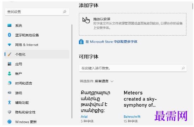Focus the 在此键入进行搜索 font search box

point(133,68)
